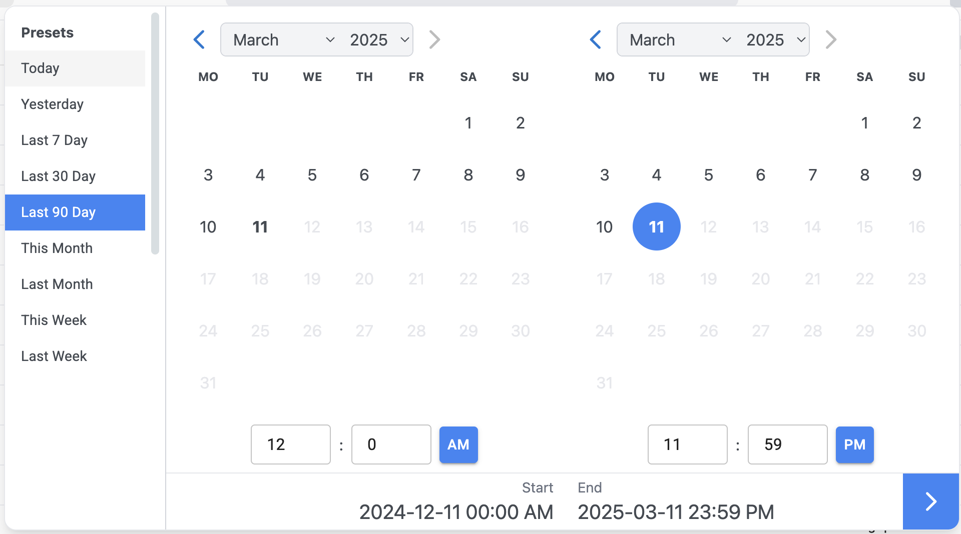Click the end minute field showing 59
Viewport: 961px width, 534px height.
tap(787, 444)
